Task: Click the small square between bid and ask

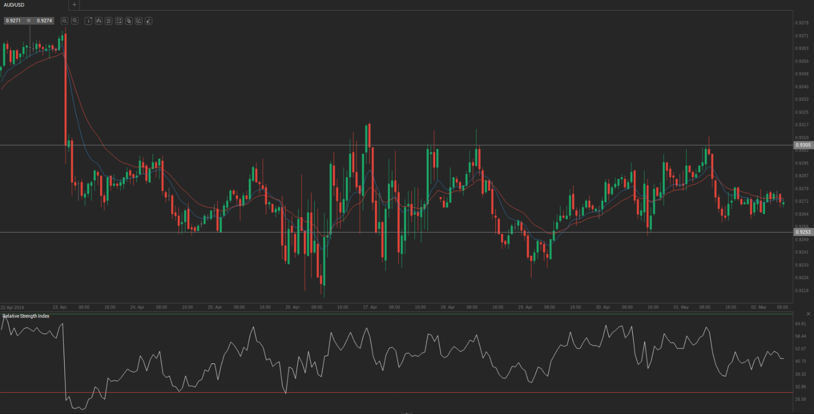Action: (29, 21)
